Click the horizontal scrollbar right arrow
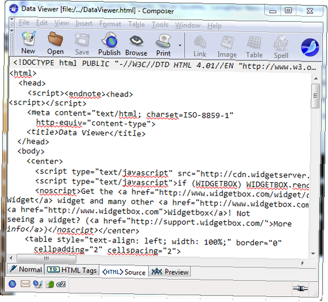This screenshot has height=302, width=328. click(302, 263)
